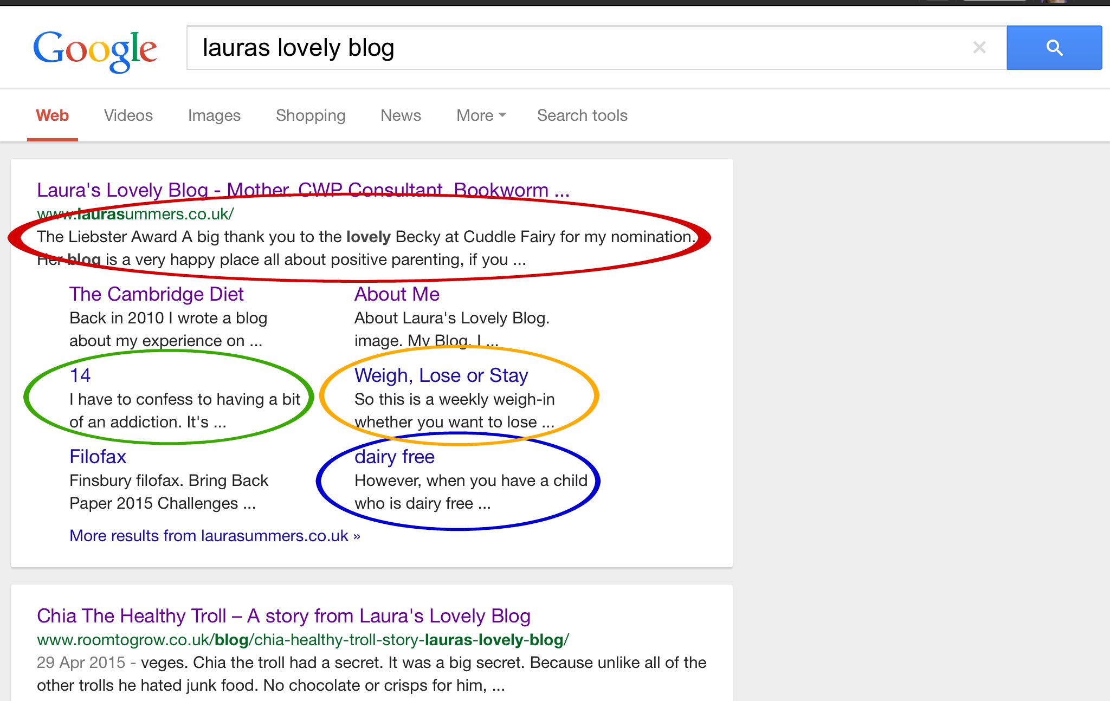Open the Chia The Healthy Troll result
This screenshot has width=1110, height=701.
tap(283, 616)
